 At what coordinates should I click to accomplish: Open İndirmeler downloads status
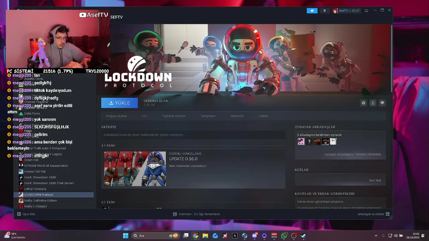(196, 214)
